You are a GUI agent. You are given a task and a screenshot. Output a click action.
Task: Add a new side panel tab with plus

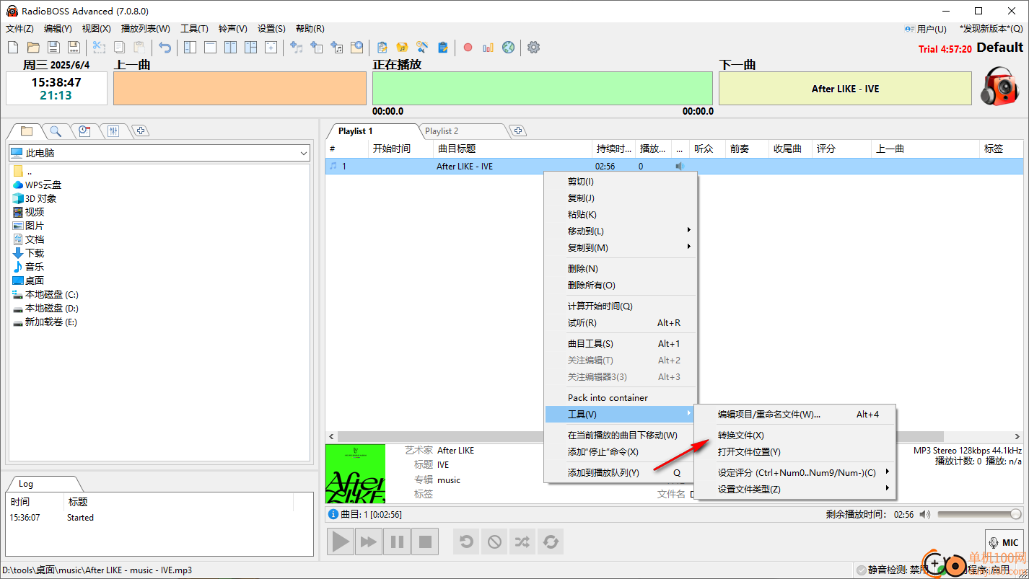[x=141, y=131]
